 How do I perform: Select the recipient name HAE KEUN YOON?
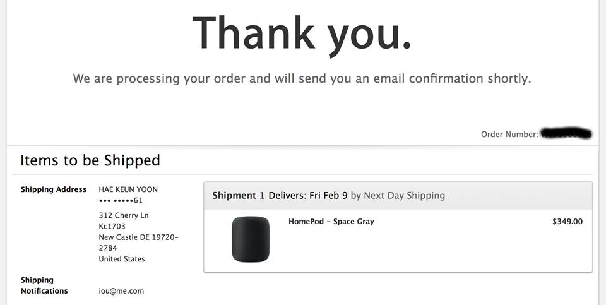(128, 189)
